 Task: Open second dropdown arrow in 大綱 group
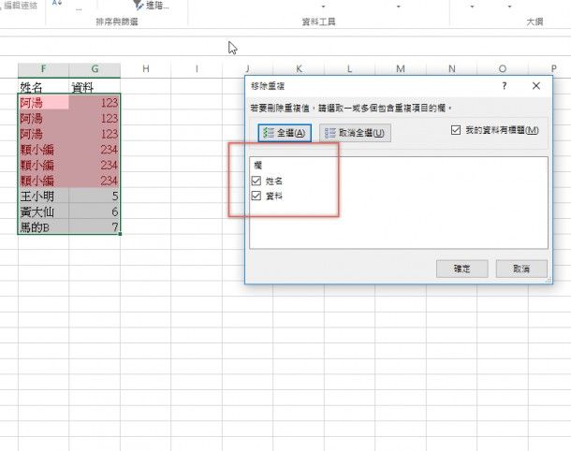point(509,7)
